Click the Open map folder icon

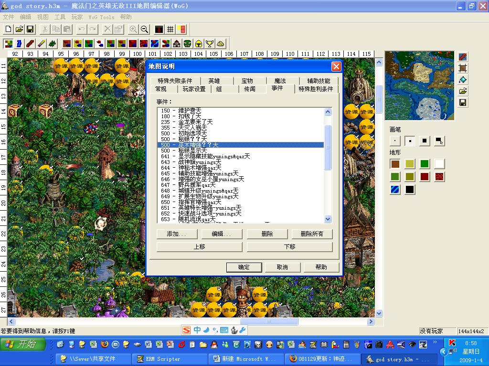(x=19, y=29)
